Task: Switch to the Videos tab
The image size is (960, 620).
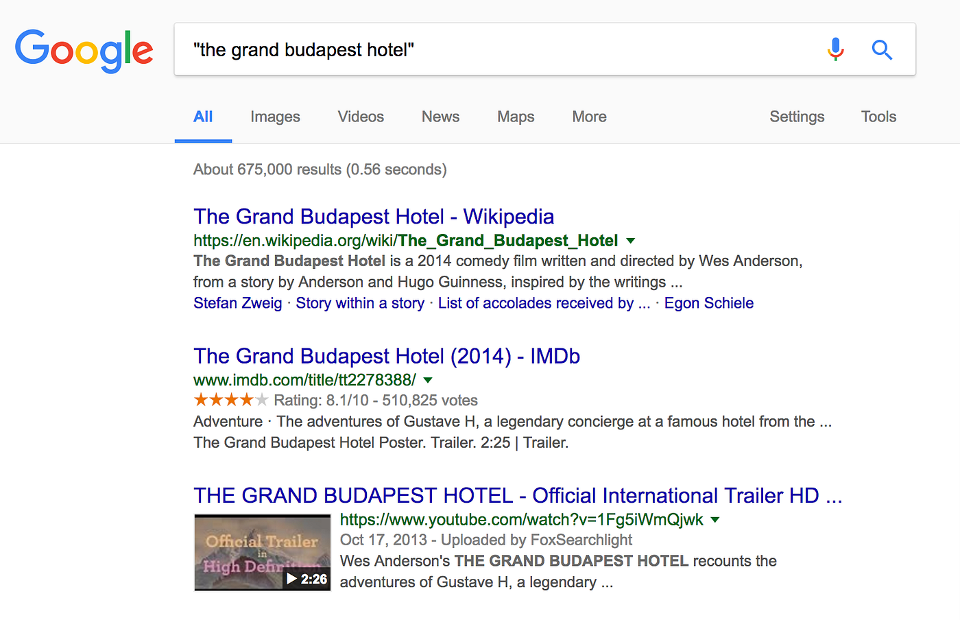Action: click(361, 117)
